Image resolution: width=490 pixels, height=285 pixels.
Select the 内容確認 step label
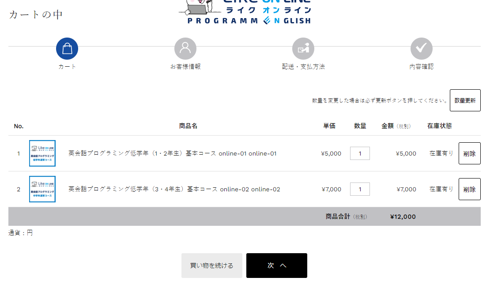422,67
